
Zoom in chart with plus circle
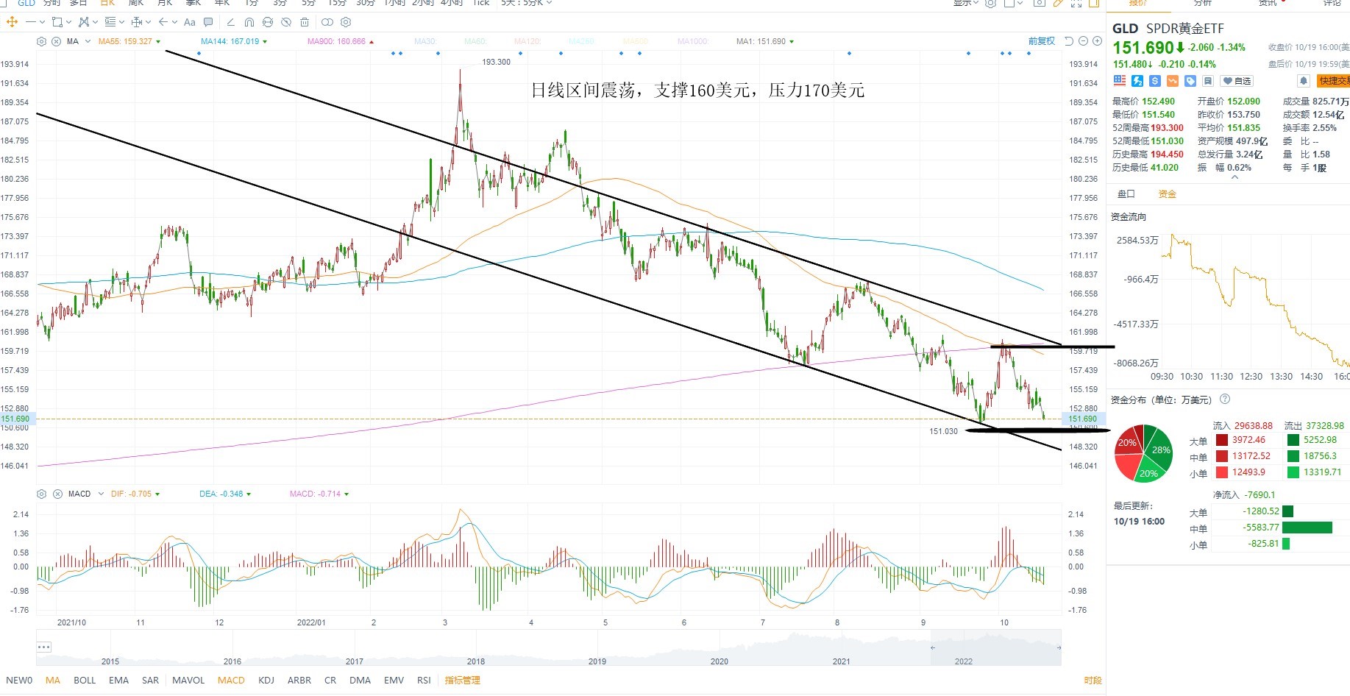coord(1097,41)
